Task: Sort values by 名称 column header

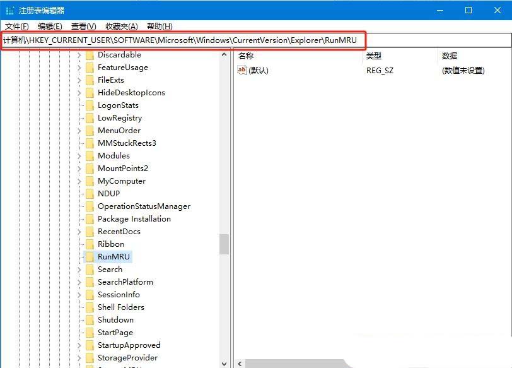Action: click(246, 56)
